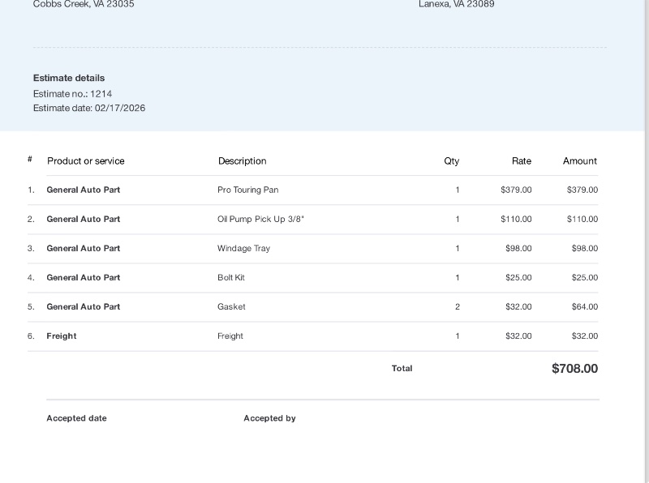
Task: Click the $64.00 amount in Gasket row
Action: pos(584,306)
